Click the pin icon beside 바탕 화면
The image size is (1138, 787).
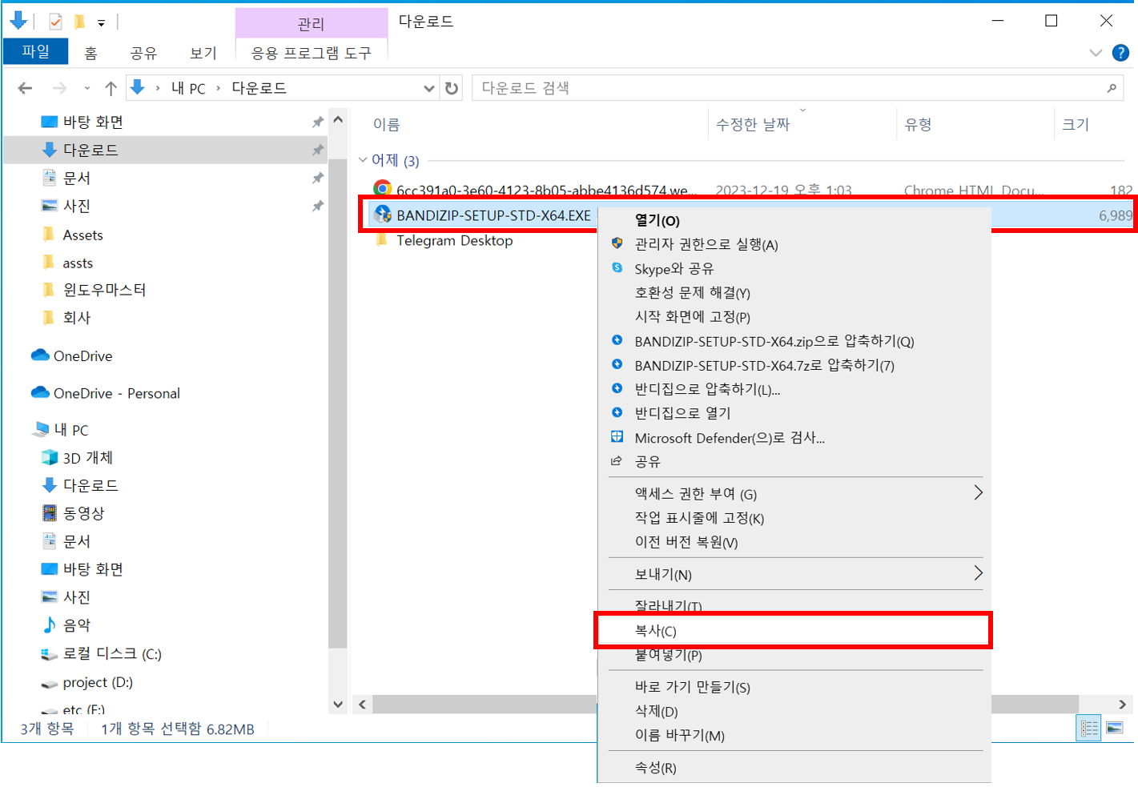[318, 122]
